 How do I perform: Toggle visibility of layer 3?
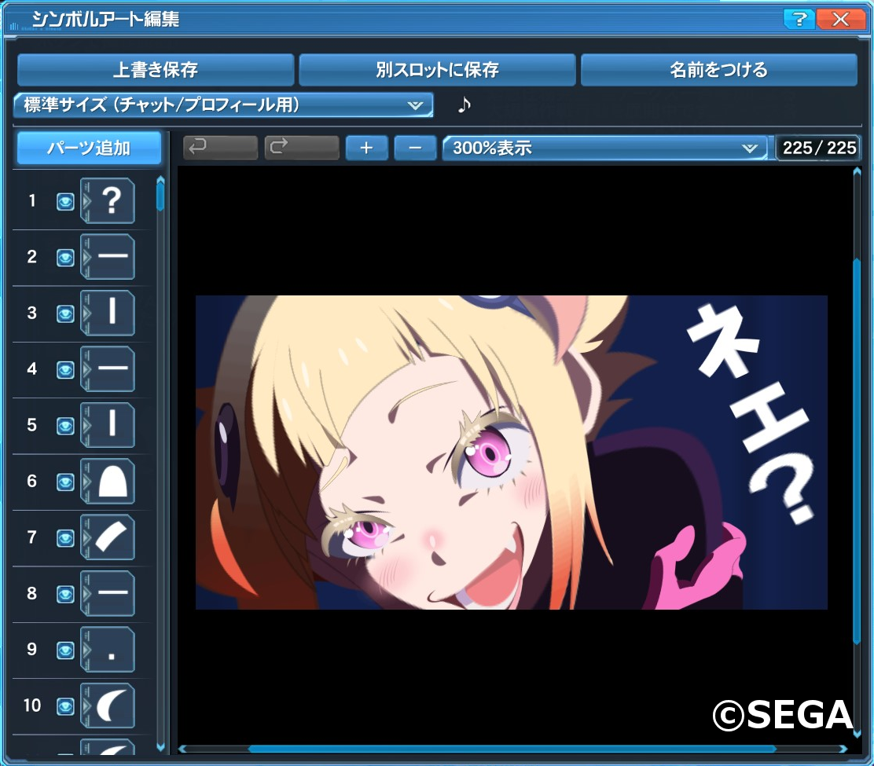pyautogui.click(x=65, y=313)
